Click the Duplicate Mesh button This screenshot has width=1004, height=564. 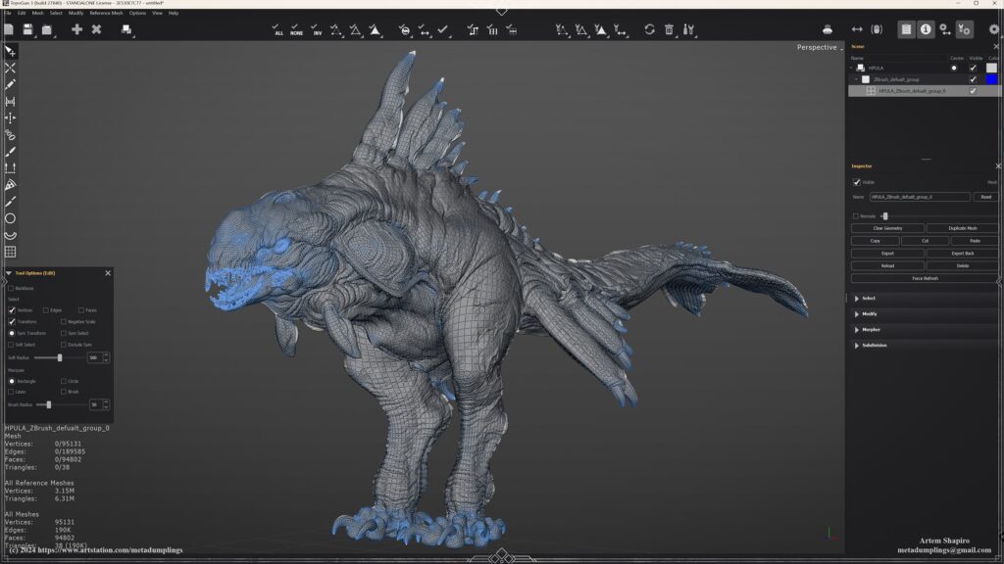coord(962,228)
